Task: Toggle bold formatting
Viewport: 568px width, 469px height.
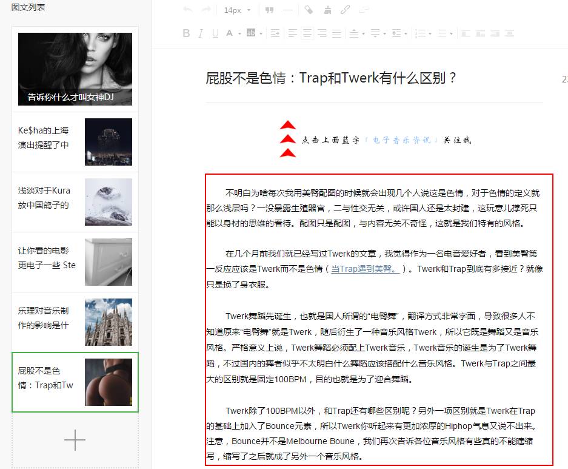Action: tap(187, 33)
